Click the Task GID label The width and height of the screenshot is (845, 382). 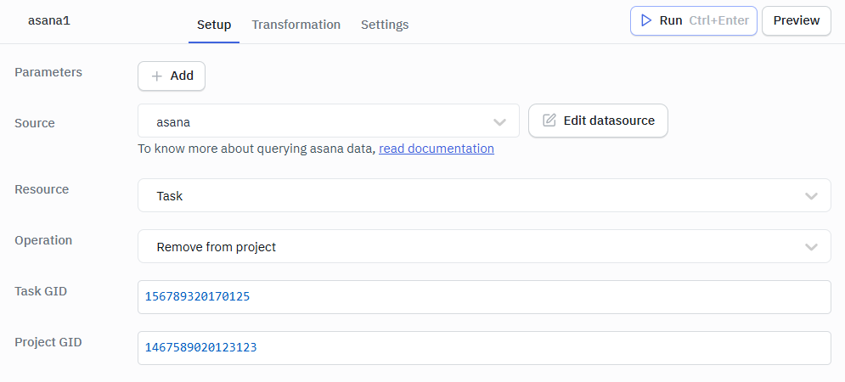point(41,291)
